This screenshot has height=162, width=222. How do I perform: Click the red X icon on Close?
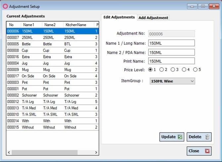point(207,151)
